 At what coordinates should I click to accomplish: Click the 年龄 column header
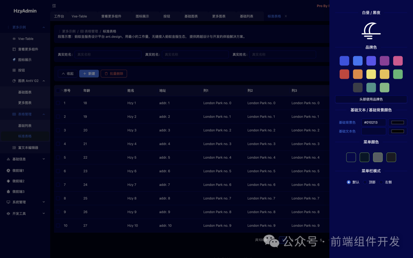click(x=87, y=91)
